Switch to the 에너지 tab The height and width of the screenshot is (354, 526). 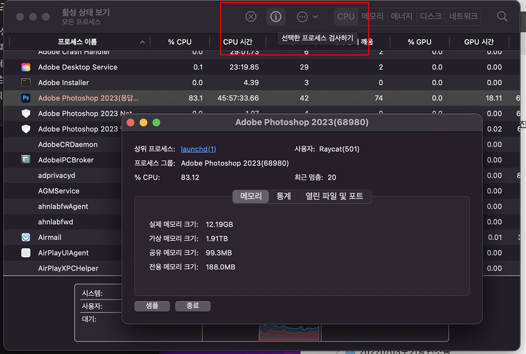[401, 17]
